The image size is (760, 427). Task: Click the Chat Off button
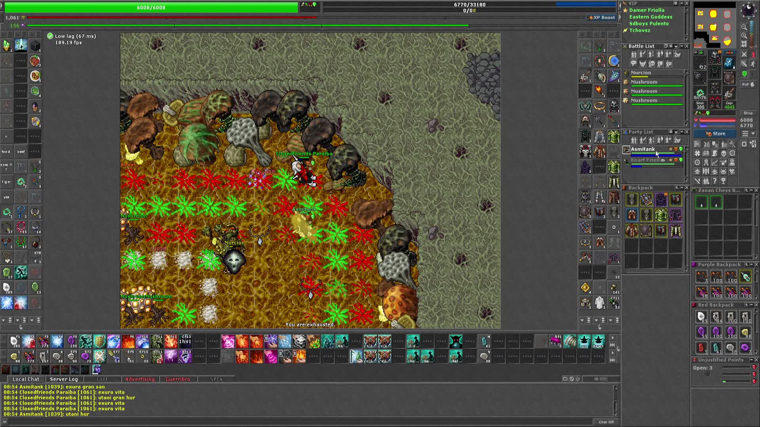point(606,422)
